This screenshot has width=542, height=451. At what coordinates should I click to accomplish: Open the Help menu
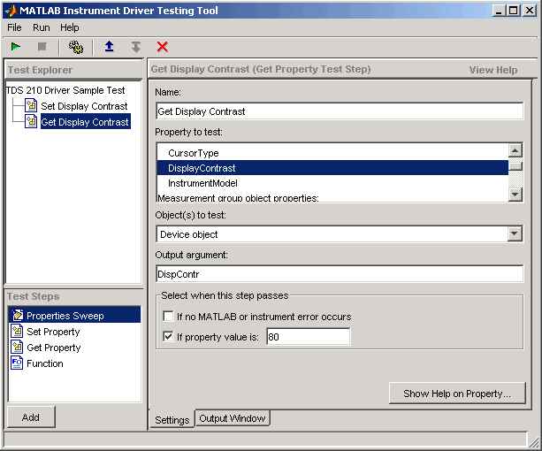tap(70, 27)
